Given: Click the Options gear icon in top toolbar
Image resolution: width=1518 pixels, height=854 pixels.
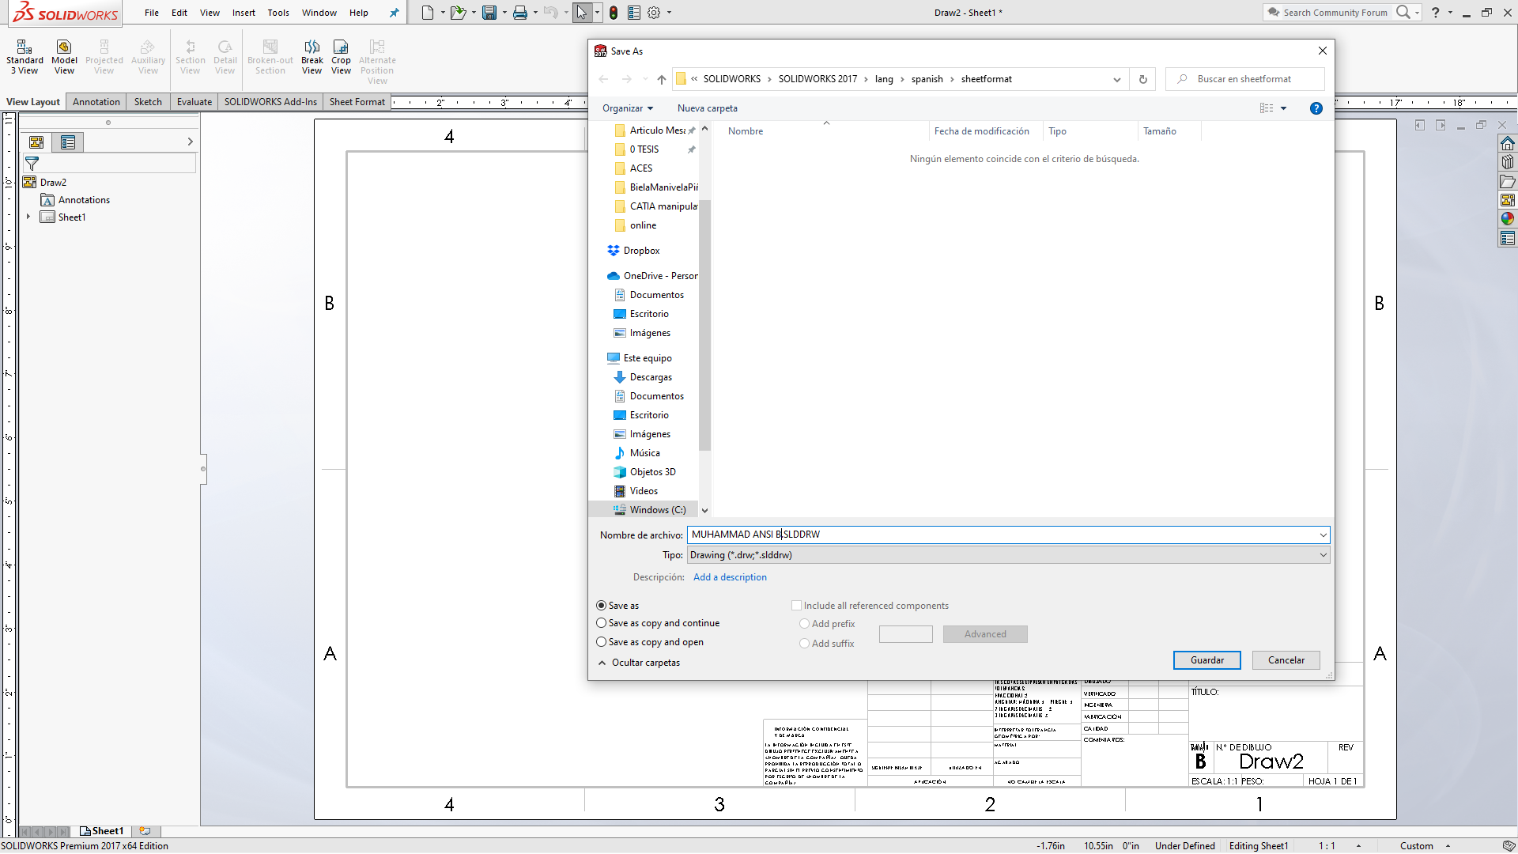Looking at the screenshot, I should (655, 13).
